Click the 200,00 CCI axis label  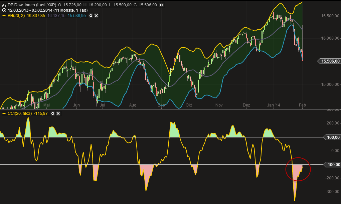tap(333, 123)
